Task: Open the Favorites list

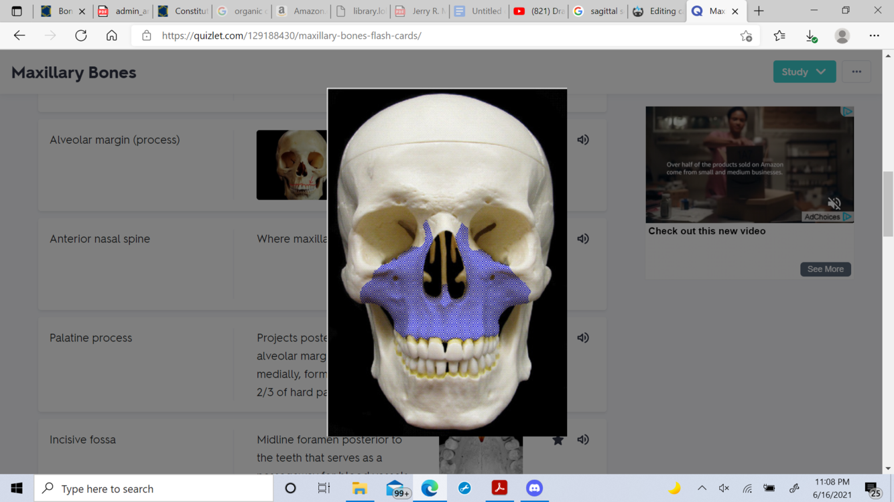Action: coord(779,35)
